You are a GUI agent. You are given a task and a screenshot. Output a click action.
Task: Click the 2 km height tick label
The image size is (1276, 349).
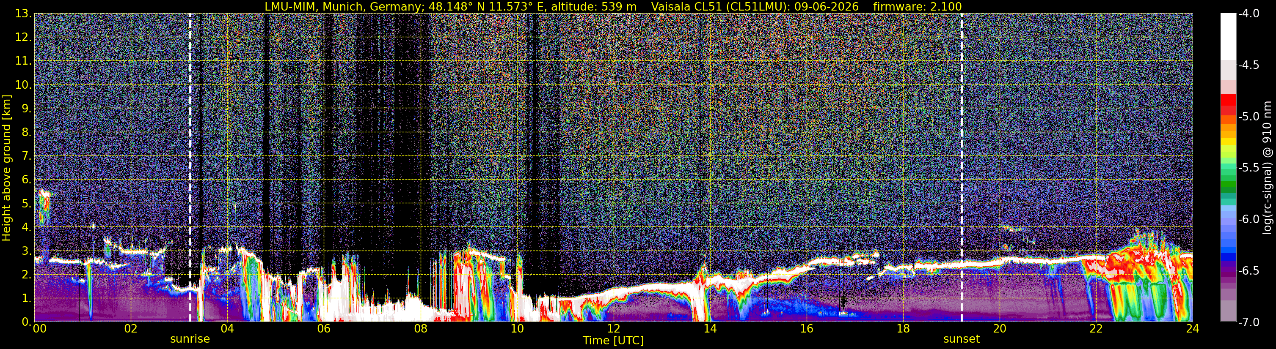pyautogui.click(x=26, y=275)
